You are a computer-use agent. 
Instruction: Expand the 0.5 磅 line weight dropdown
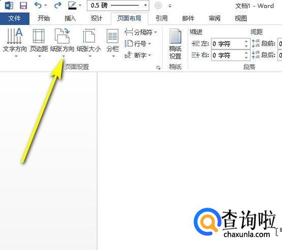(145, 6)
